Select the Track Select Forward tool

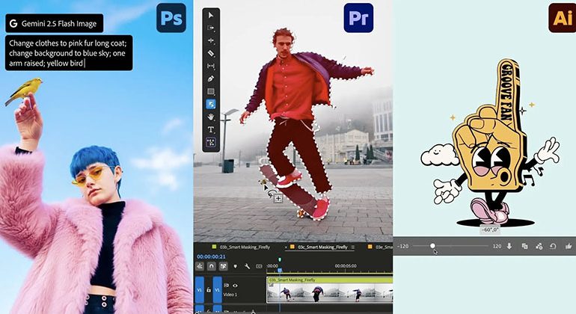[x=211, y=28]
